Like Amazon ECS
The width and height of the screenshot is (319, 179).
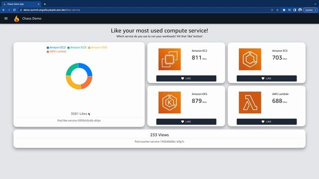click(267, 79)
